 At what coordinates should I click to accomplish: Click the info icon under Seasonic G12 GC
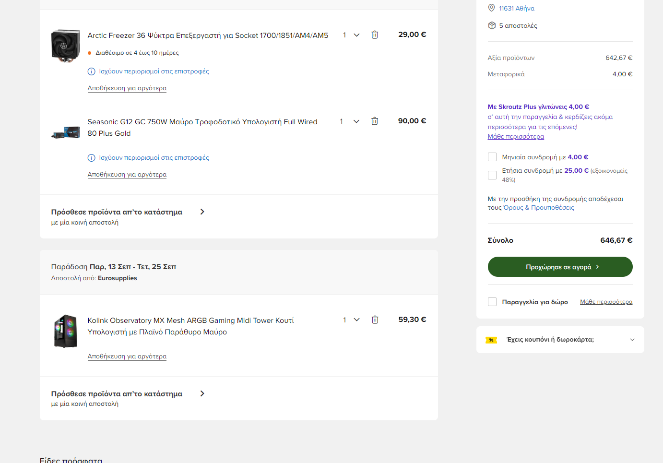(x=91, y=158)
